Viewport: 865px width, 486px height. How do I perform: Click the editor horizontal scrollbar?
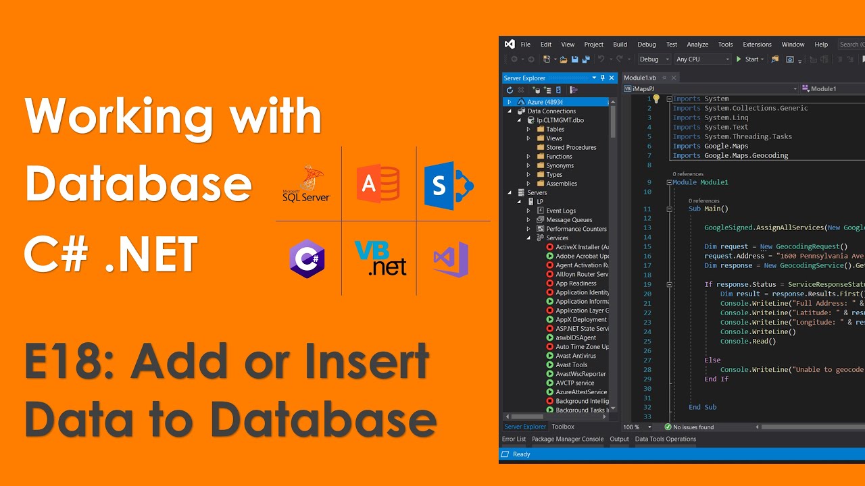pyautogui.click(x=812, y=427)
